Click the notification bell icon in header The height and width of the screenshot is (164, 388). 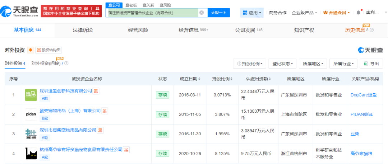[x=358, y=13]
